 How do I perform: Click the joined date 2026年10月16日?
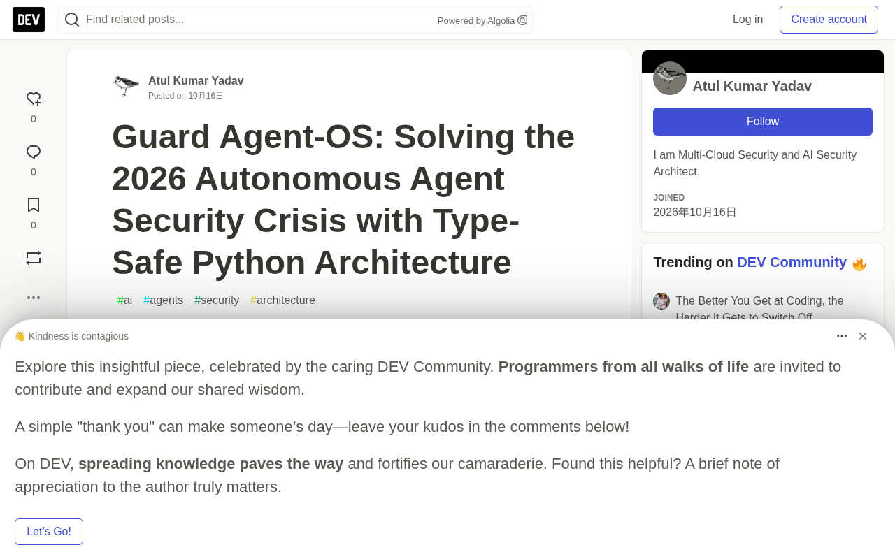coord(695,212)
